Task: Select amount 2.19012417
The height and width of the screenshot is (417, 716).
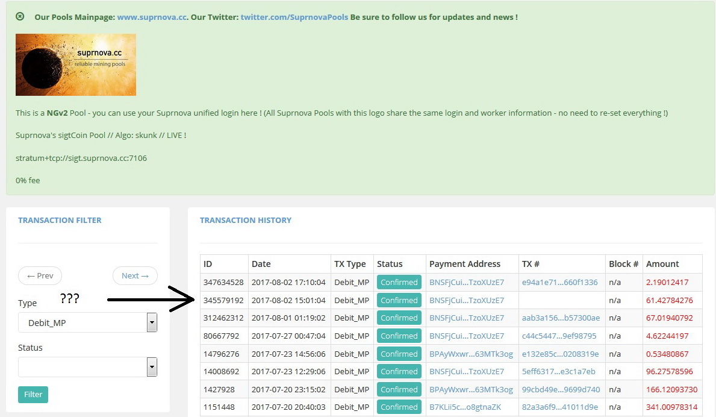Action: pos(667,282)
